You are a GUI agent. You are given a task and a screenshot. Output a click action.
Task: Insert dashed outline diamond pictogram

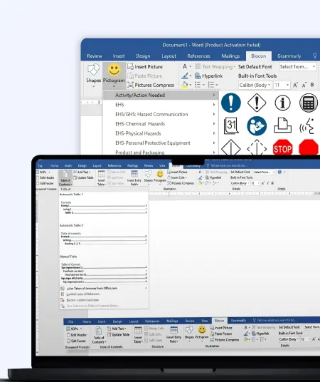coord(257,147)
